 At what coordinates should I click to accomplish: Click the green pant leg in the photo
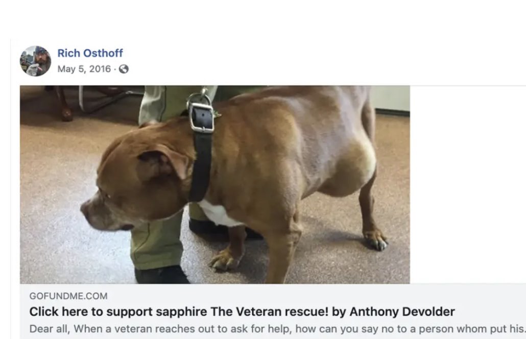(x=157, y=246)
